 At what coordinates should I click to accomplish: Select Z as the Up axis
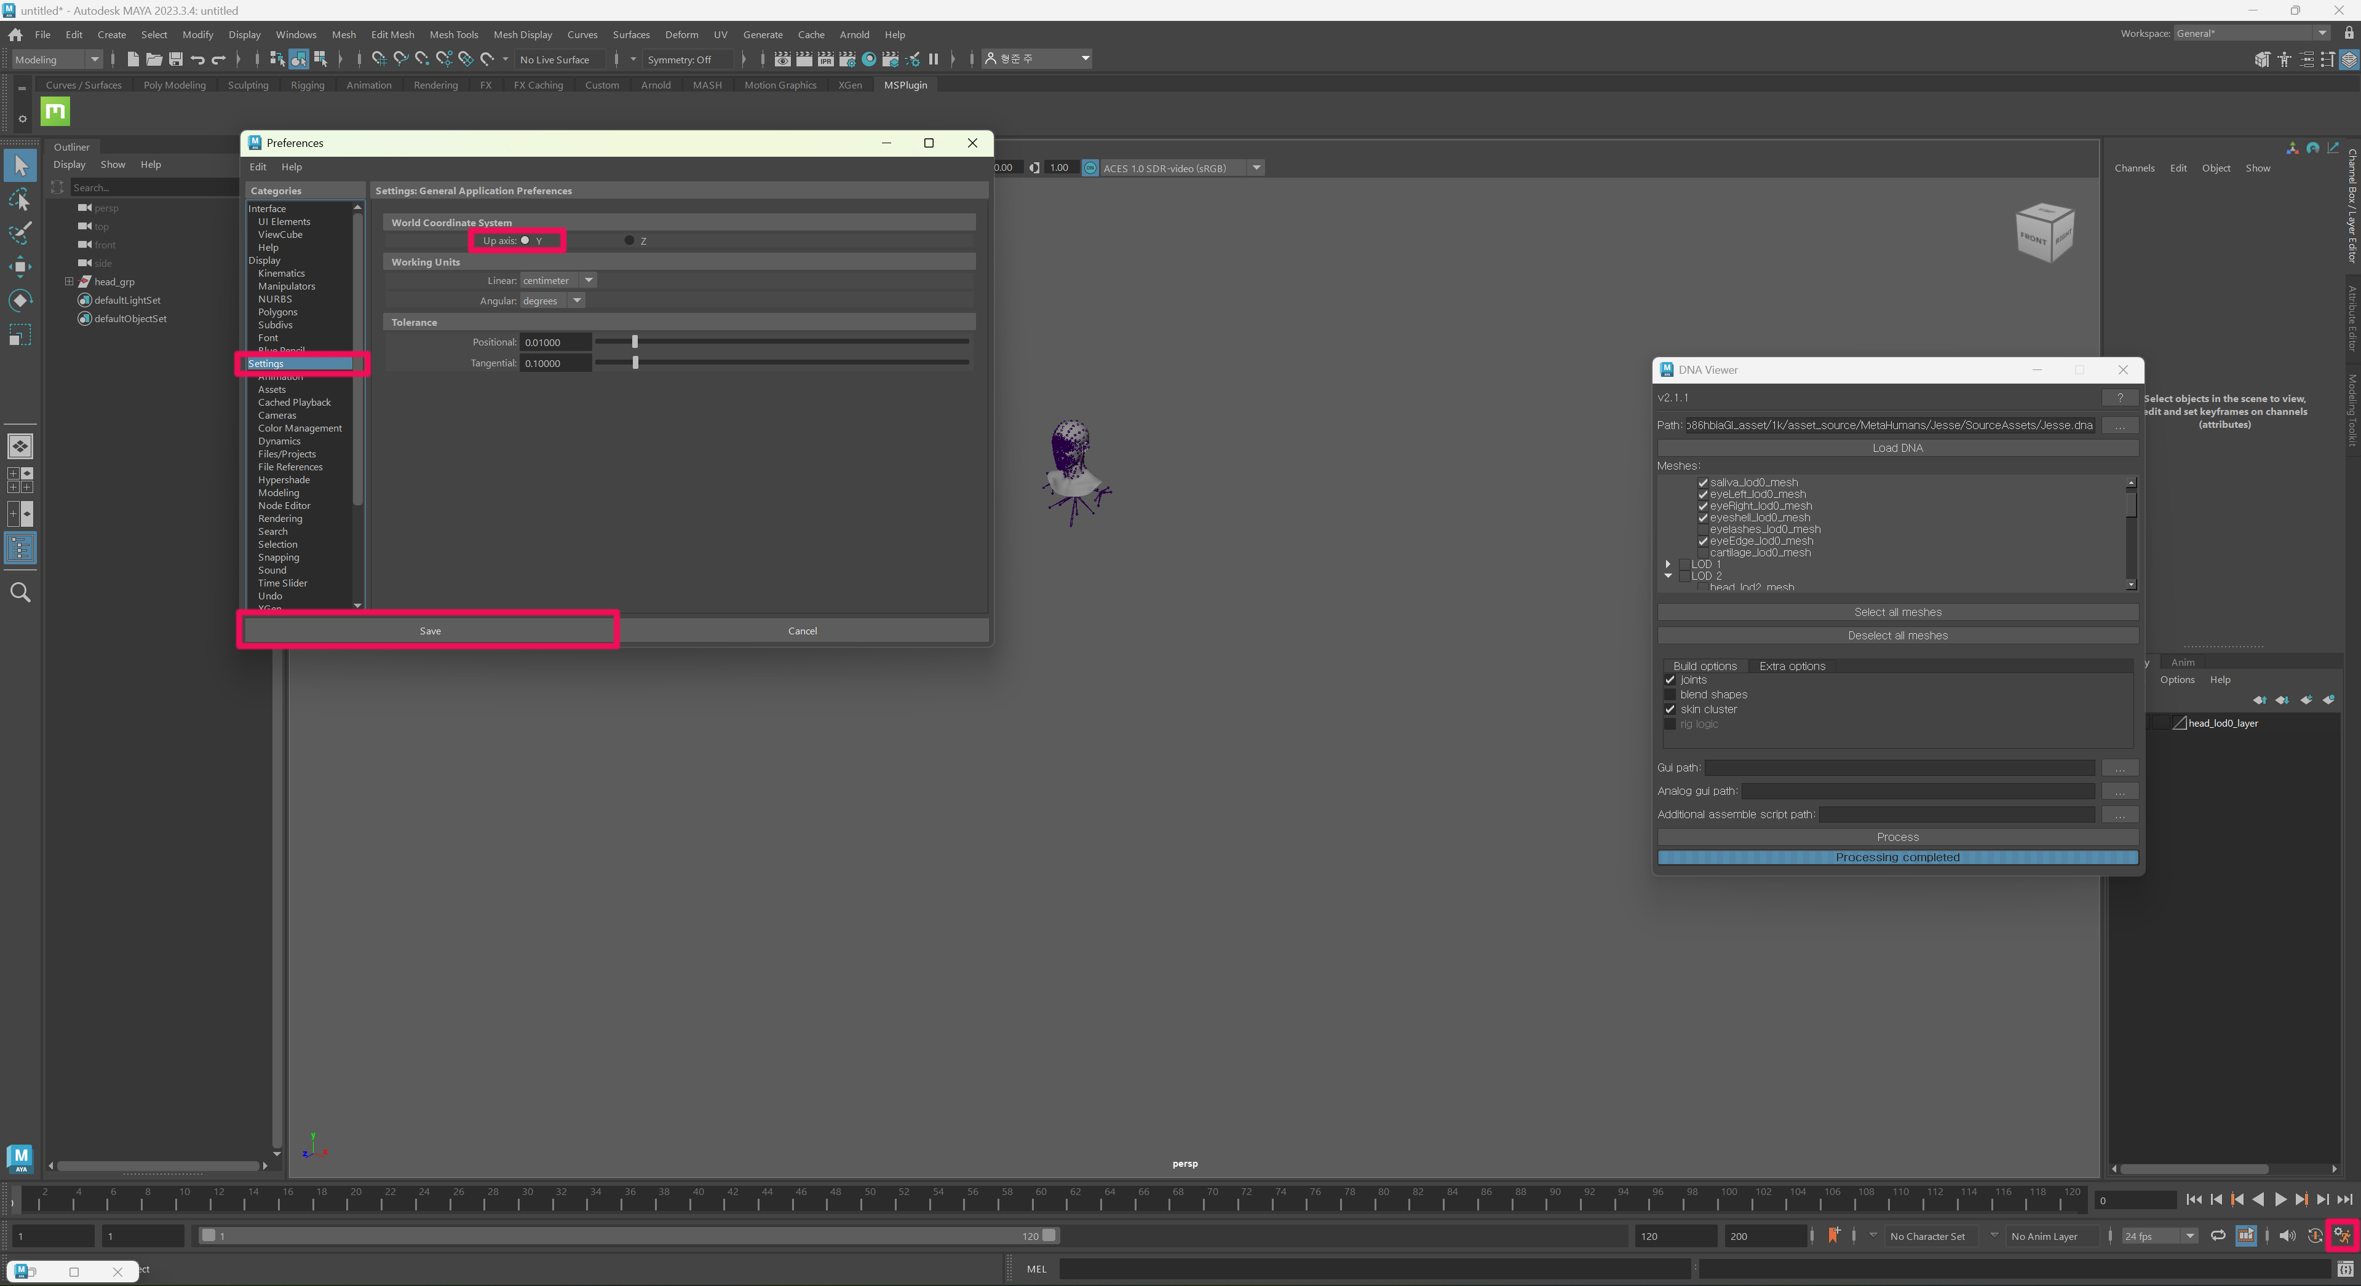[x=630, y=240]
